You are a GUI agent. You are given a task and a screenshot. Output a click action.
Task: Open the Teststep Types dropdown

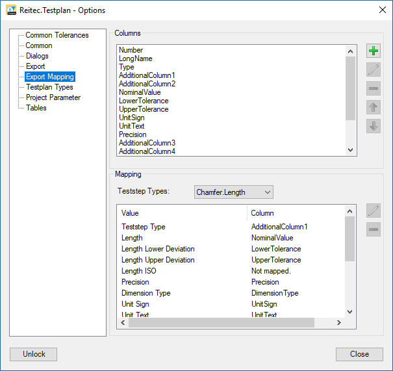[x=234, y=192]
